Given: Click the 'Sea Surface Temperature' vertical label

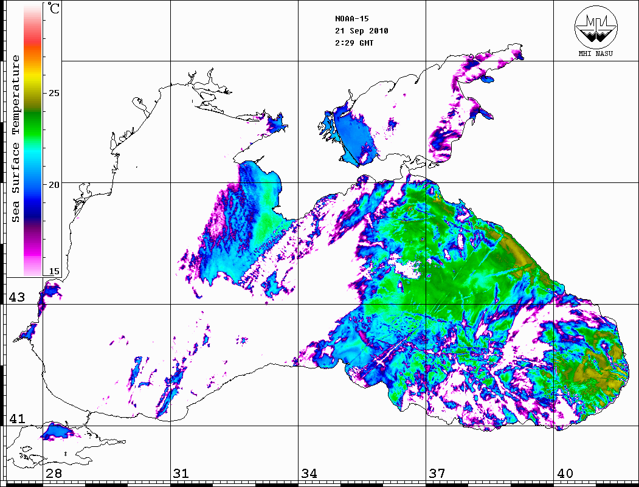Looking at the screenshot, I should 15,139.
